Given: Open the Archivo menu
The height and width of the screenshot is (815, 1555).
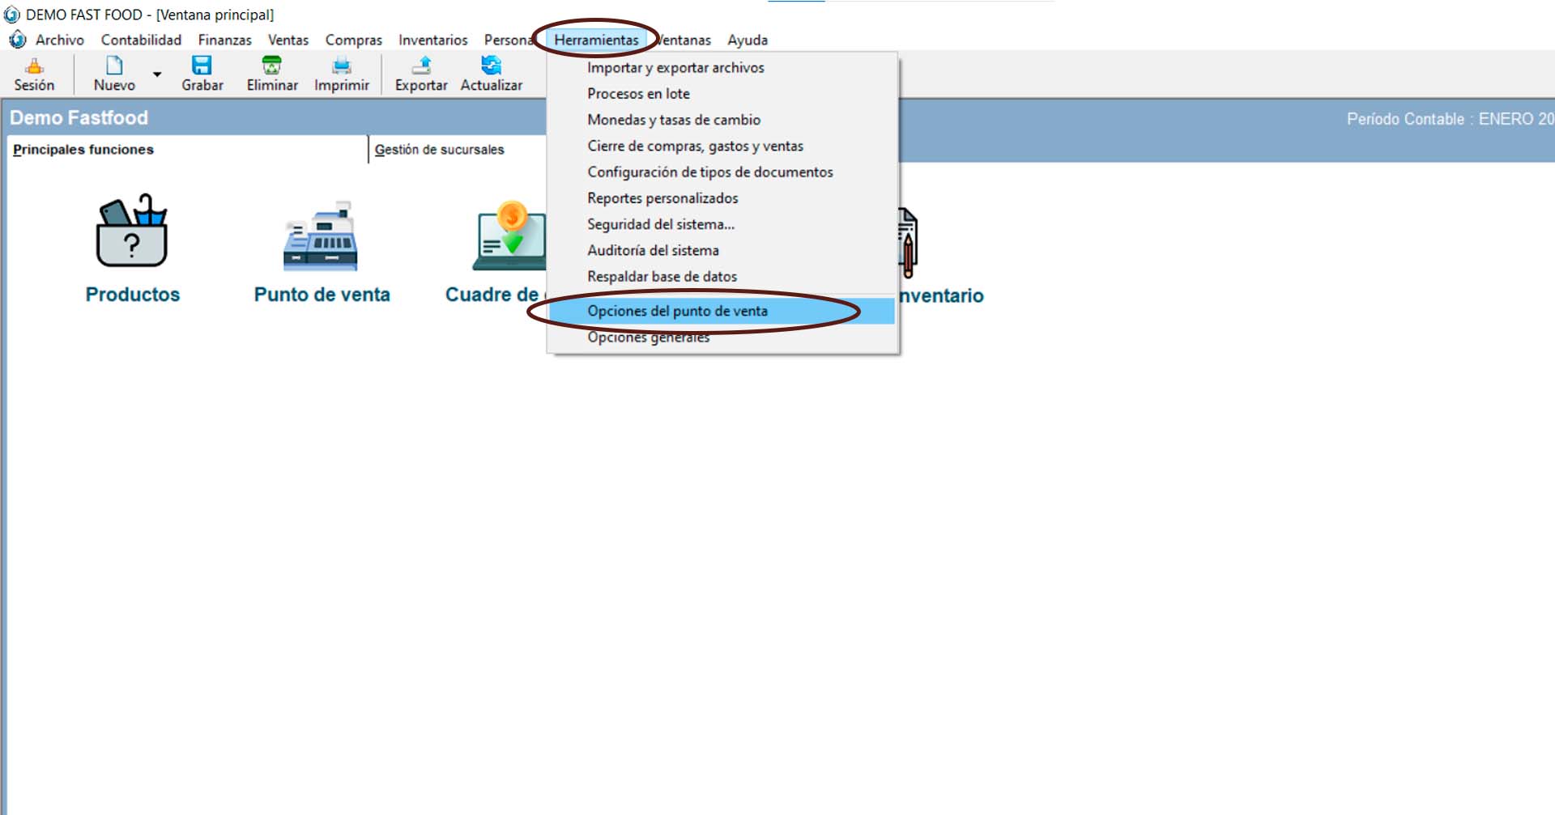Looking at the screenshot, I should pos(59,40).
